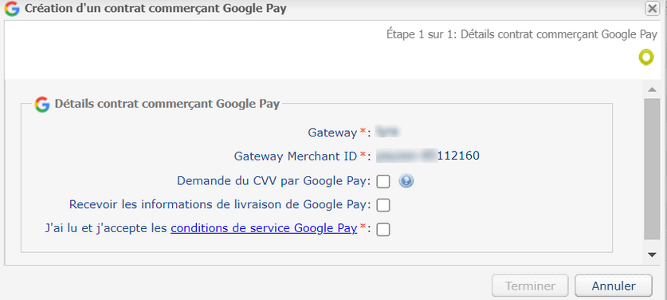Click the Création d'un contrat commerçant title text
667x300 pixels.
(x=155, y=9)
